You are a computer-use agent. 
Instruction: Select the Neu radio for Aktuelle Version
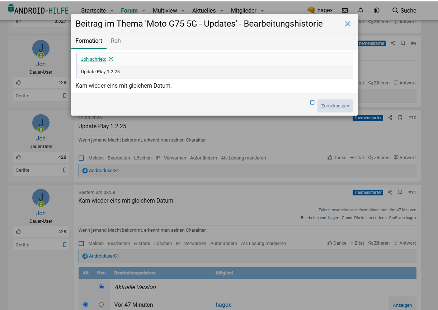coord(101,287)
